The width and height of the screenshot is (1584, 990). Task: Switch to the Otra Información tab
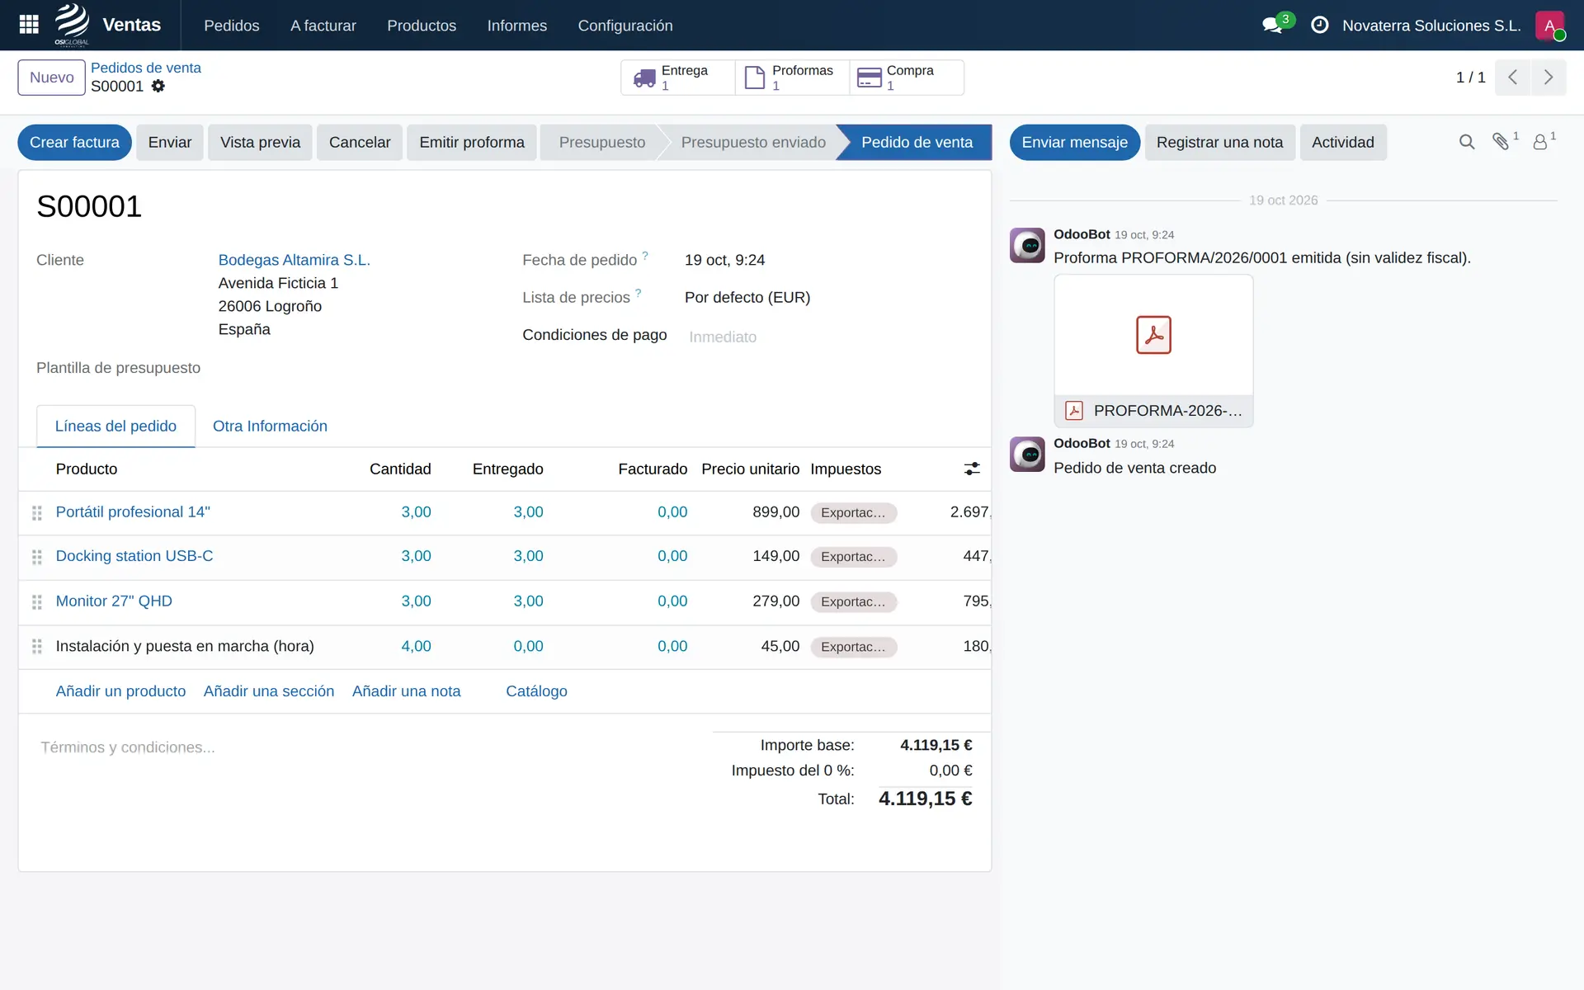click(x=270, y=426)
